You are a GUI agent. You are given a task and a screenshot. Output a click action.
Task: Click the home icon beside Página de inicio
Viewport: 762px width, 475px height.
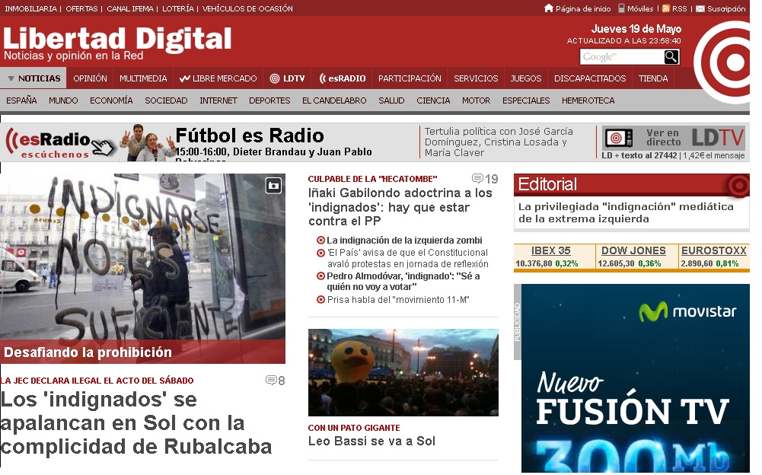pos(549,8)
